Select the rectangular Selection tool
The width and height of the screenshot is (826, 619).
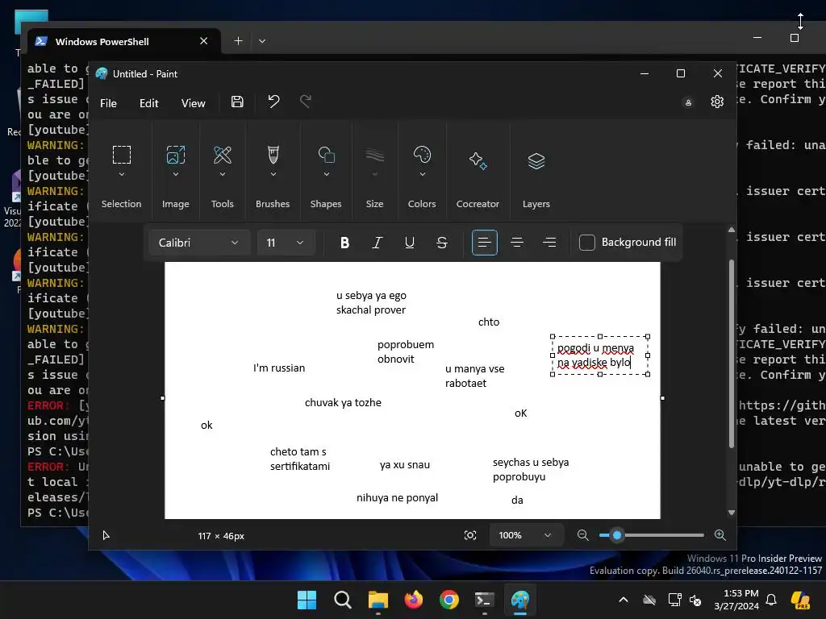pyautogui.click(x=122, y=155)
